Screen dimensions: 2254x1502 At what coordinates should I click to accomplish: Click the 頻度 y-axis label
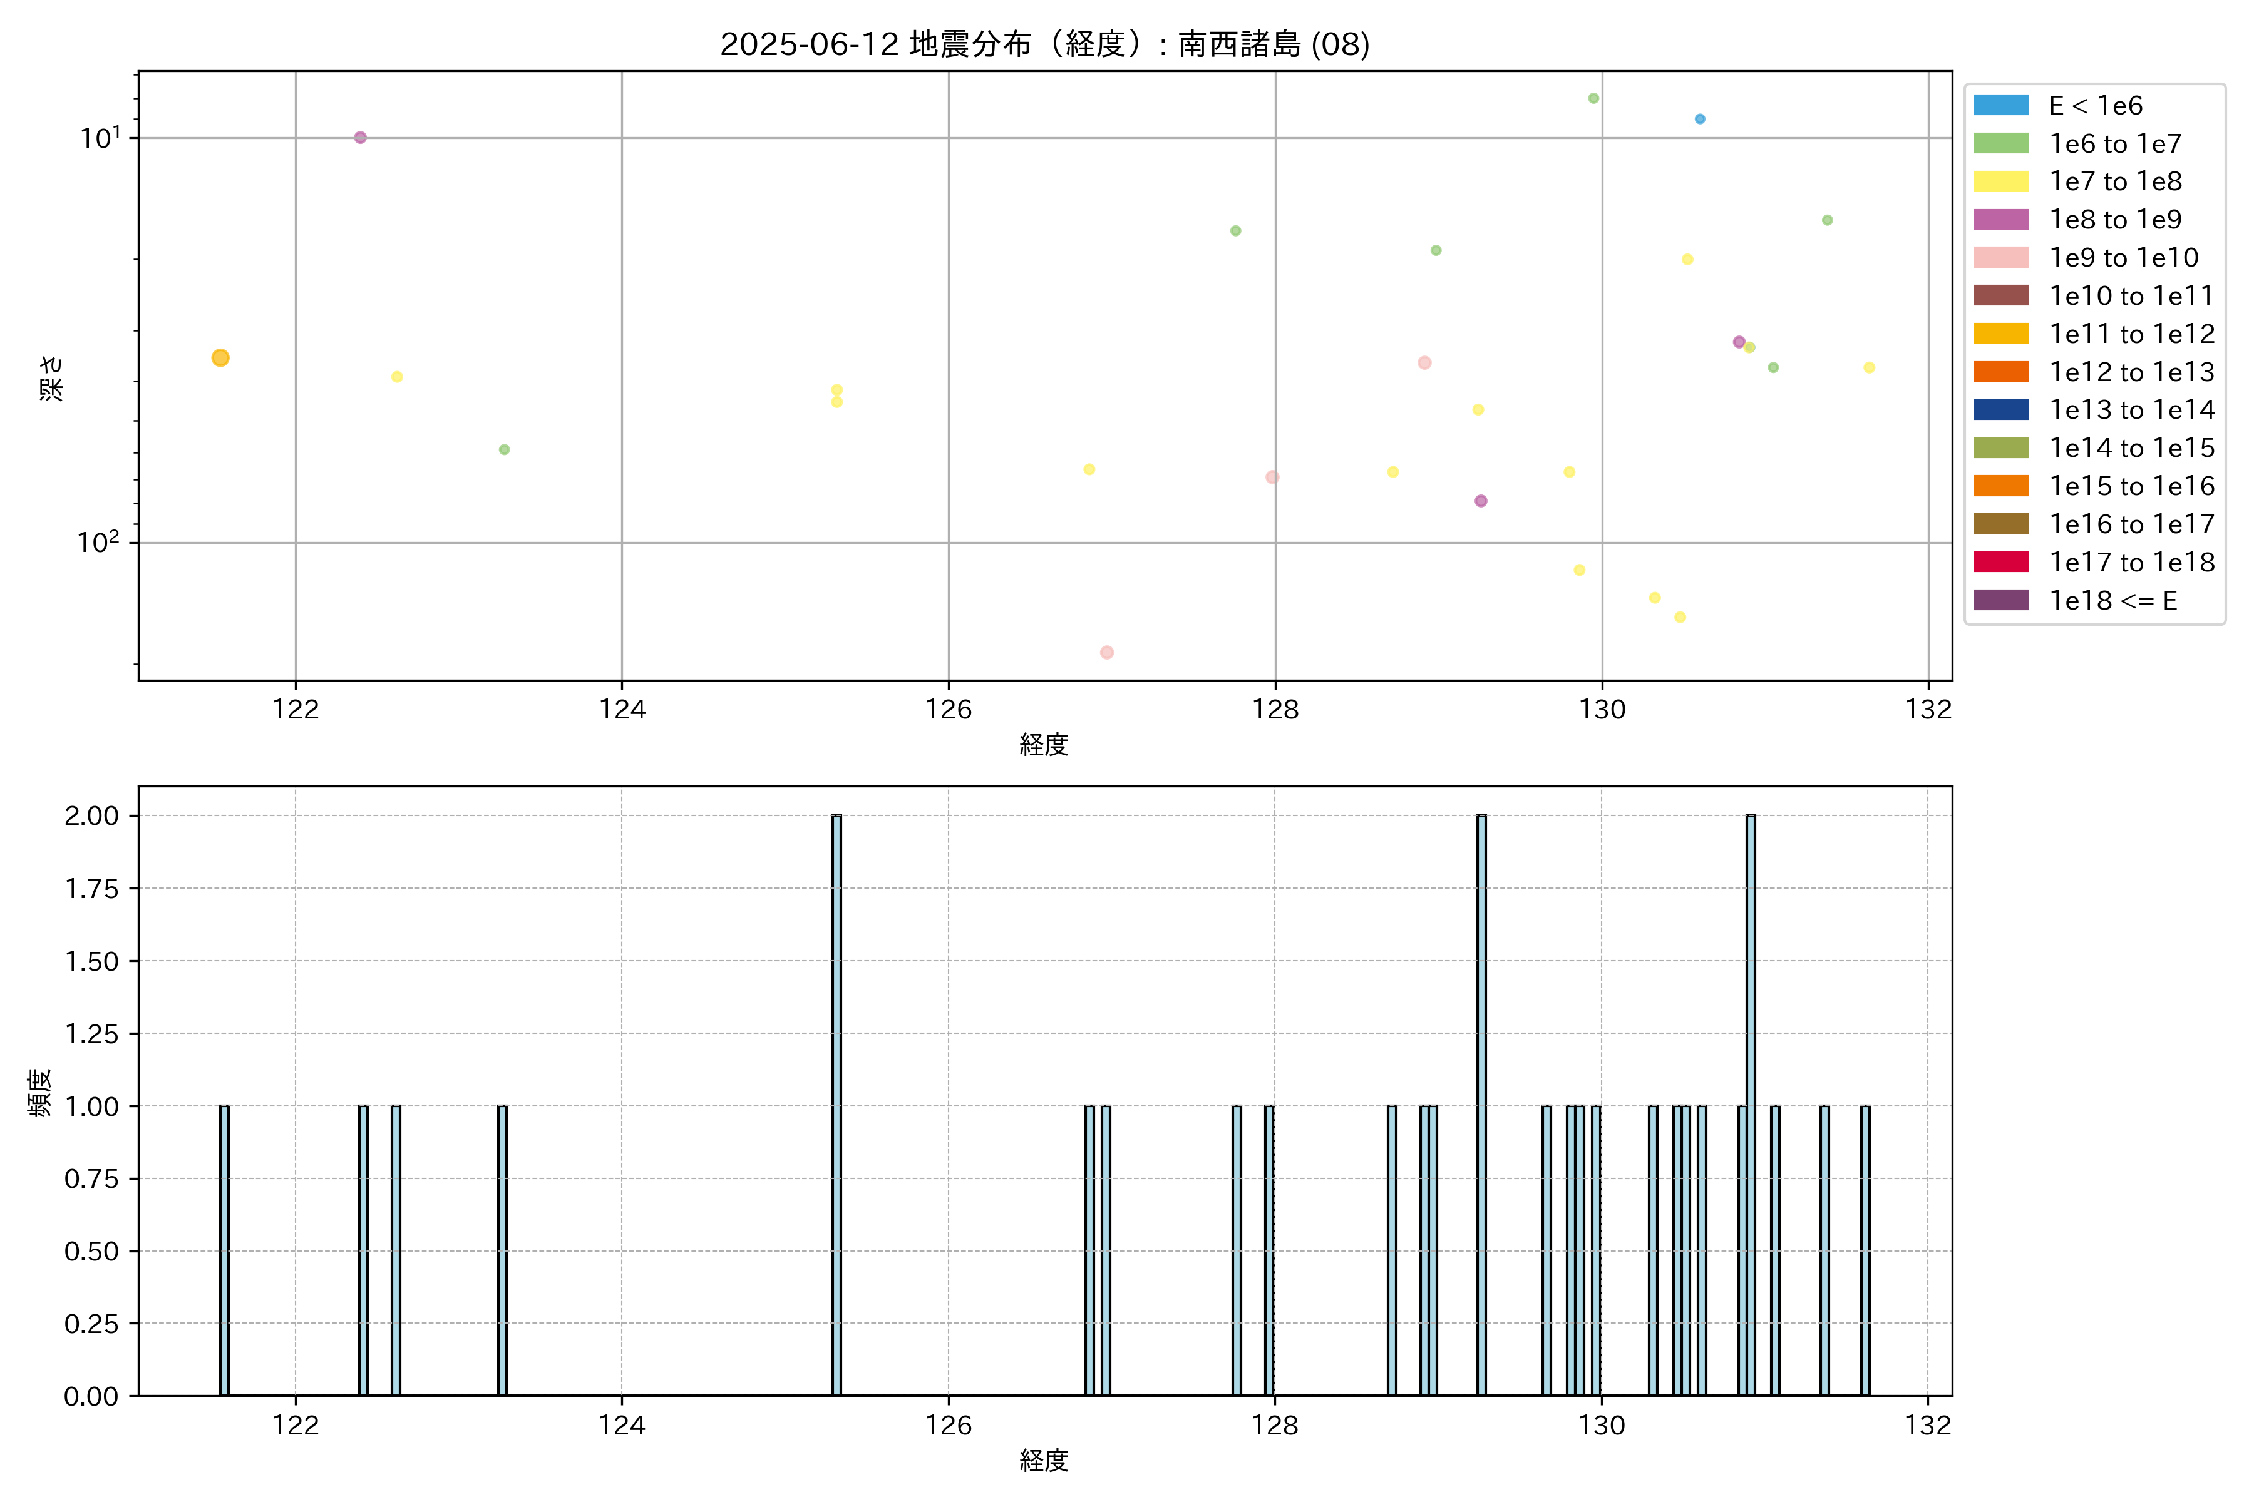39,1092
